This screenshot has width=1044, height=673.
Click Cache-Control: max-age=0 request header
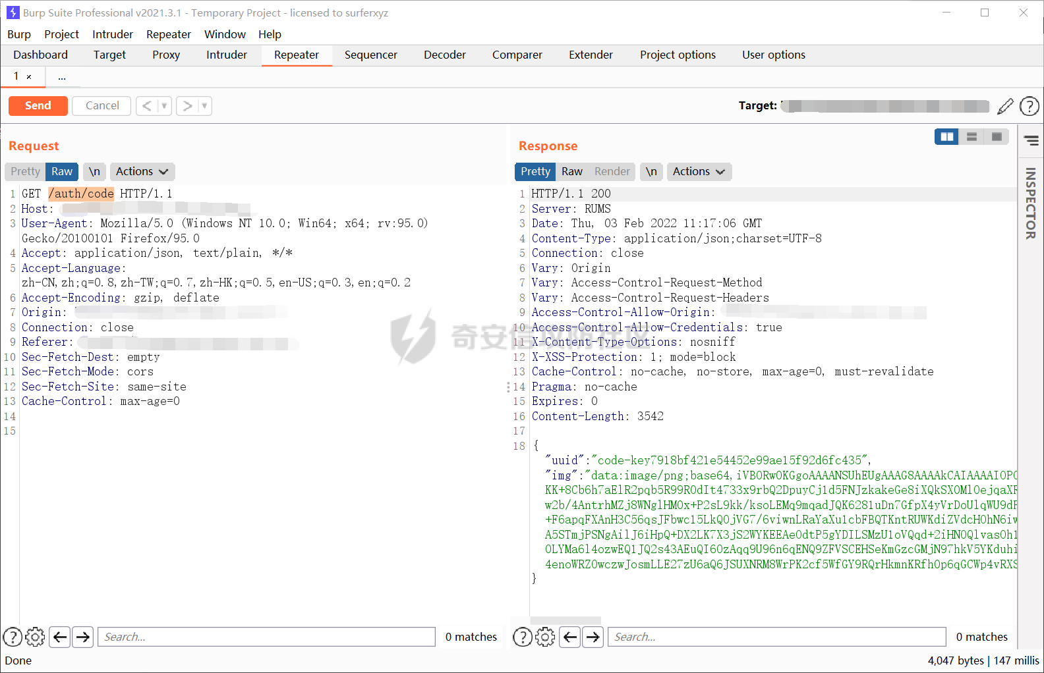pyautogui.click(x=101, y=401)
